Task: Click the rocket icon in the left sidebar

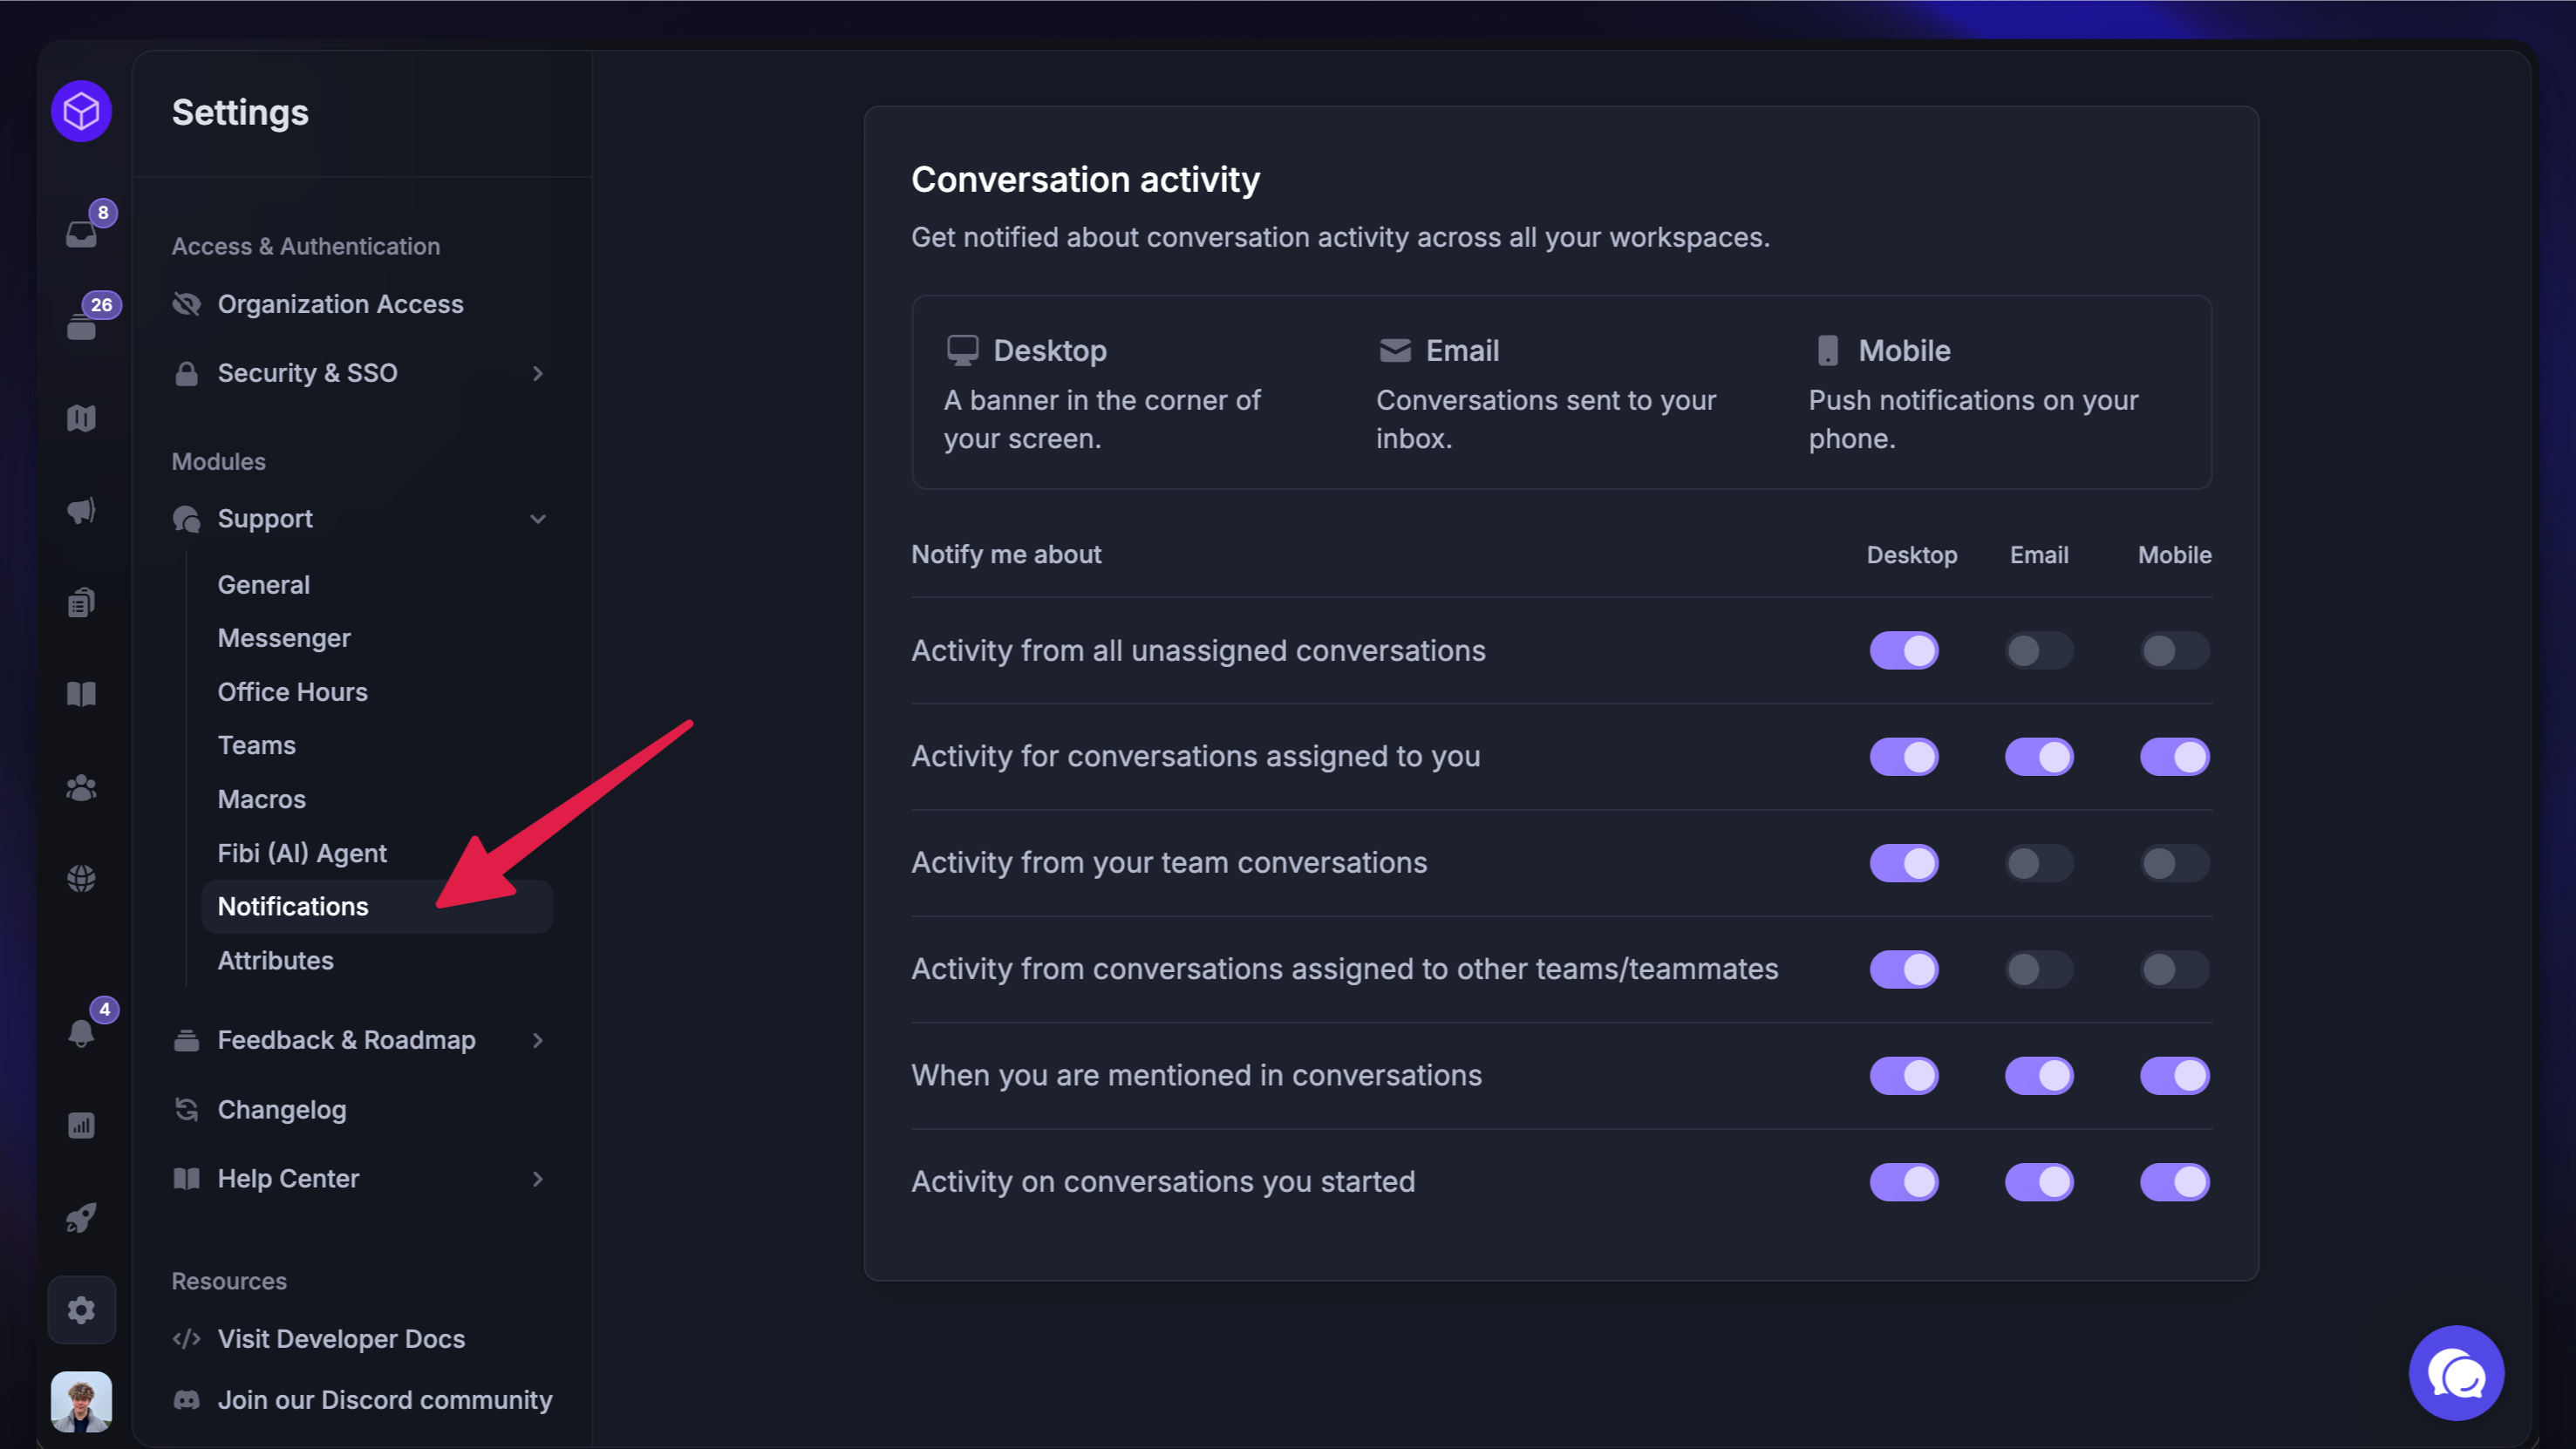Action: point(82,1217)
